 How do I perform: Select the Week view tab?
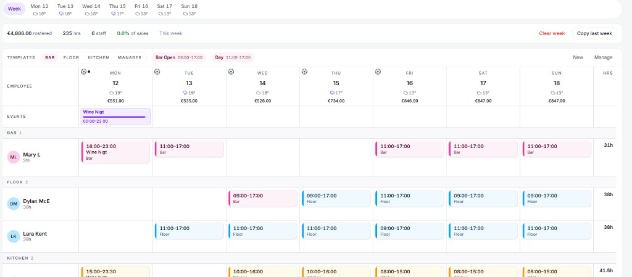15,9
